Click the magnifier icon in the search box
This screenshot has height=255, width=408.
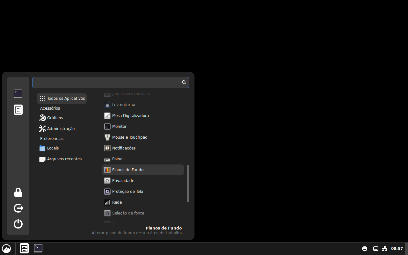(184, 82)
